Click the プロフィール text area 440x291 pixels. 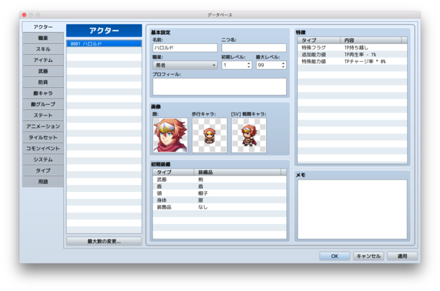tap(220, 87)
